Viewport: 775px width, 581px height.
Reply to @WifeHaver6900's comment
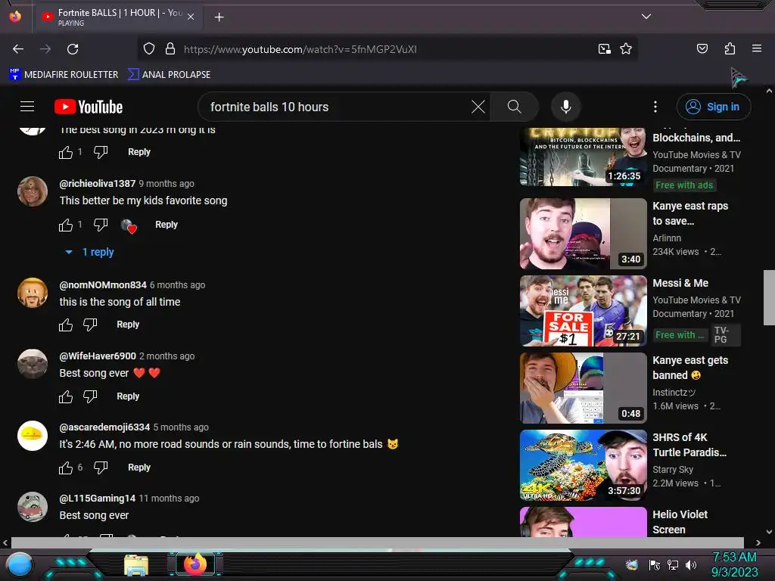pyautogui.click(x=127, y=396)
